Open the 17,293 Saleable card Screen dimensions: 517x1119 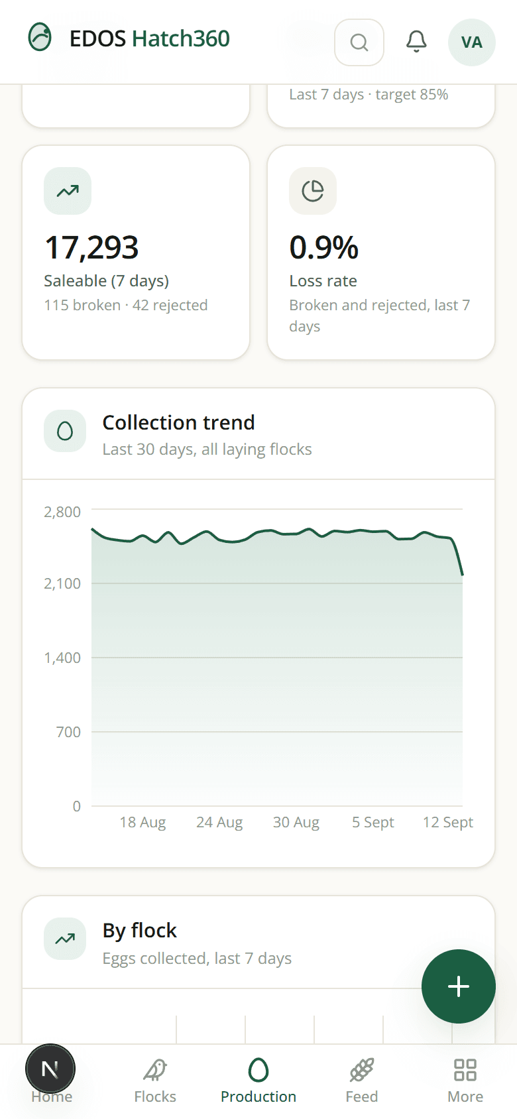pyautogui.click(x=136, y=253)
